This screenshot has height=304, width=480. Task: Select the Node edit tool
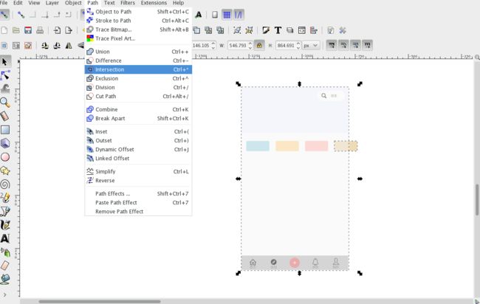(x=5, y=75)
